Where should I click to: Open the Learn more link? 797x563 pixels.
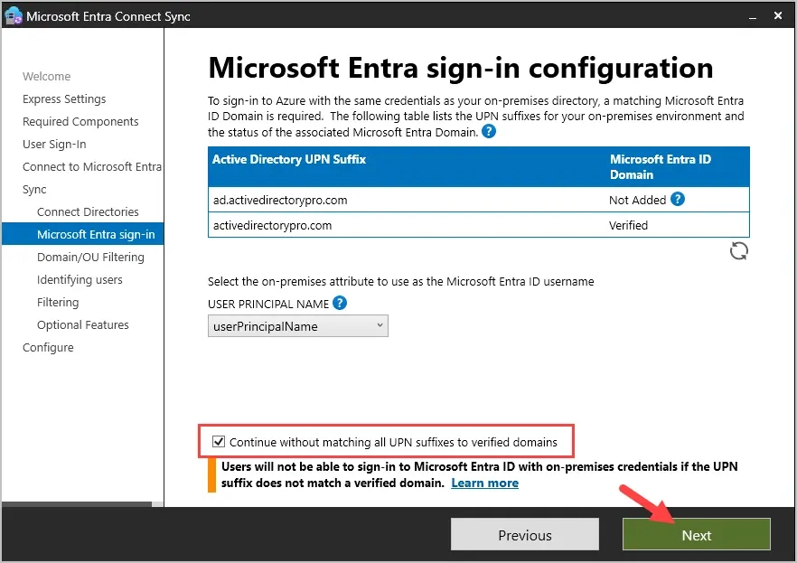(x=484, y=483)
